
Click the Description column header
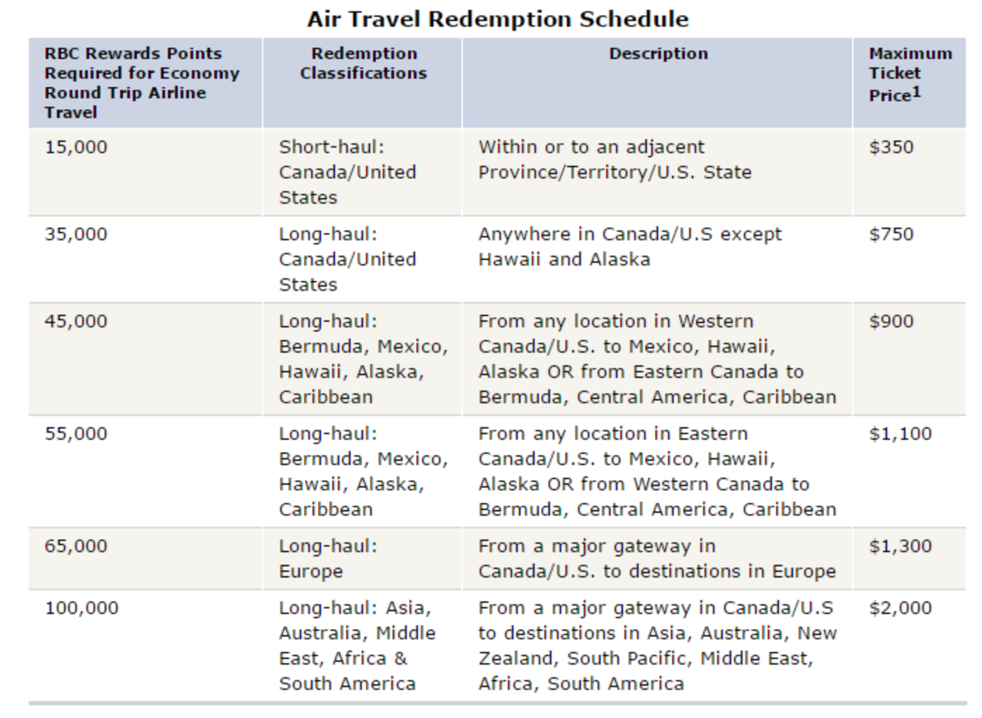click(x=657, y=53)
